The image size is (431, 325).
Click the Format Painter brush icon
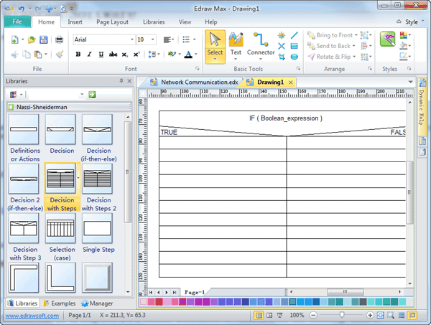tap(59, 55)
